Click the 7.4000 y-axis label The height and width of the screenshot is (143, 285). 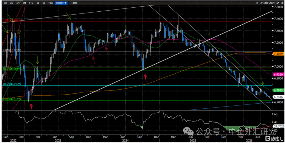coord(278,19)
